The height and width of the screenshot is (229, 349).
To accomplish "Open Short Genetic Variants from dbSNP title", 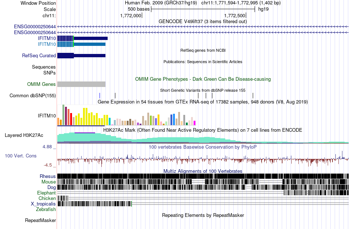I will pyautogui.click(x=203, y=90).
